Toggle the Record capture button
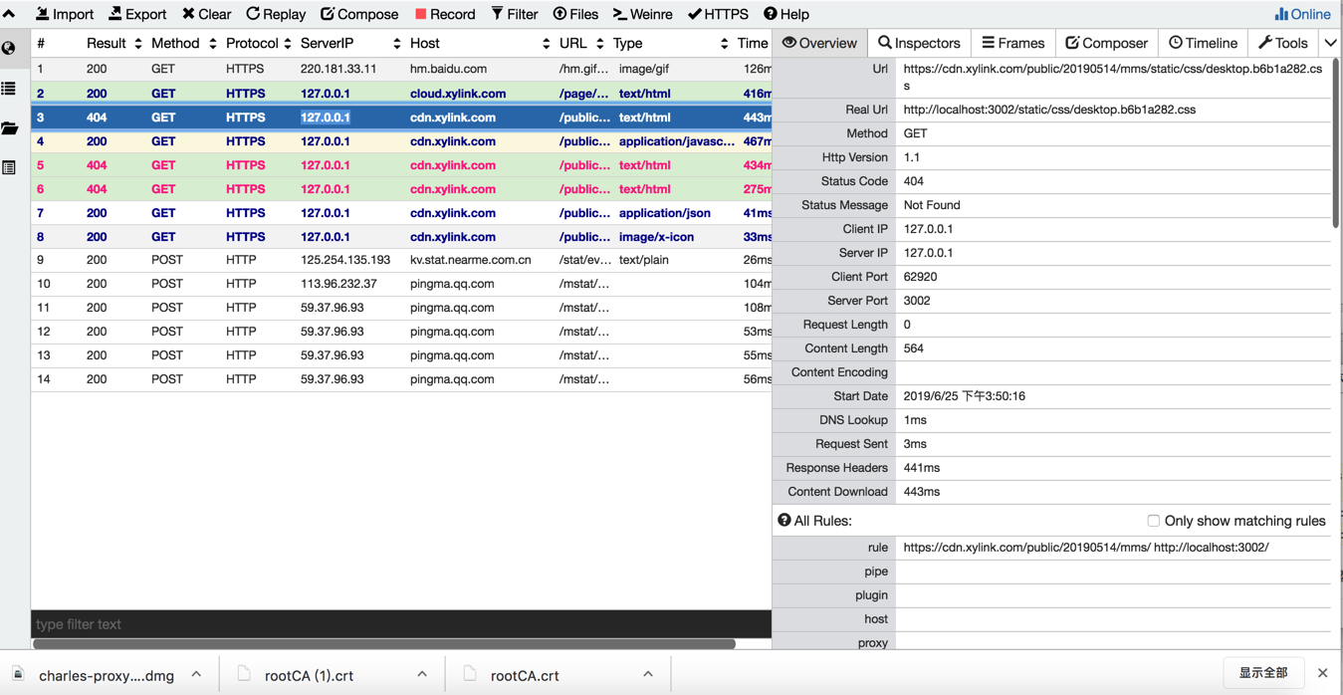 tap(445, 14)
